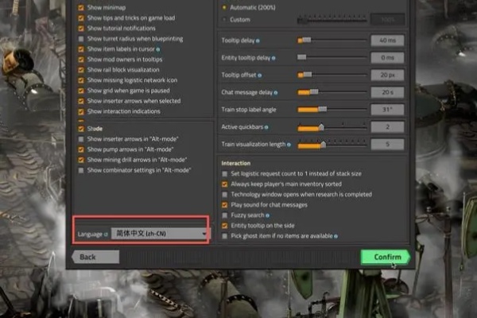Click the Train stop label angle slider
Viewport: 477px width, 318px height.
pyautogui.click(x=332, y=110)
